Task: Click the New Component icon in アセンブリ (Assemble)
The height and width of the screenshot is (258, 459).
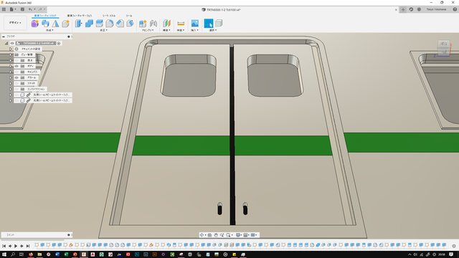Action: point(143,24)
